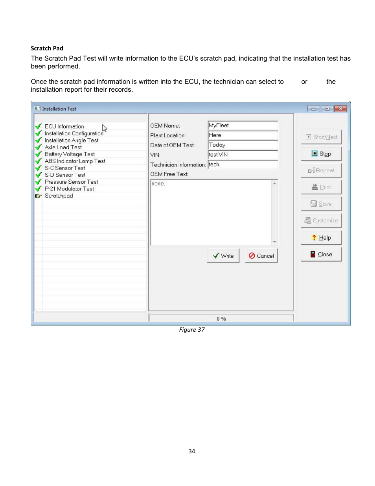Open Help in Installation Test

tap(321, 237)
